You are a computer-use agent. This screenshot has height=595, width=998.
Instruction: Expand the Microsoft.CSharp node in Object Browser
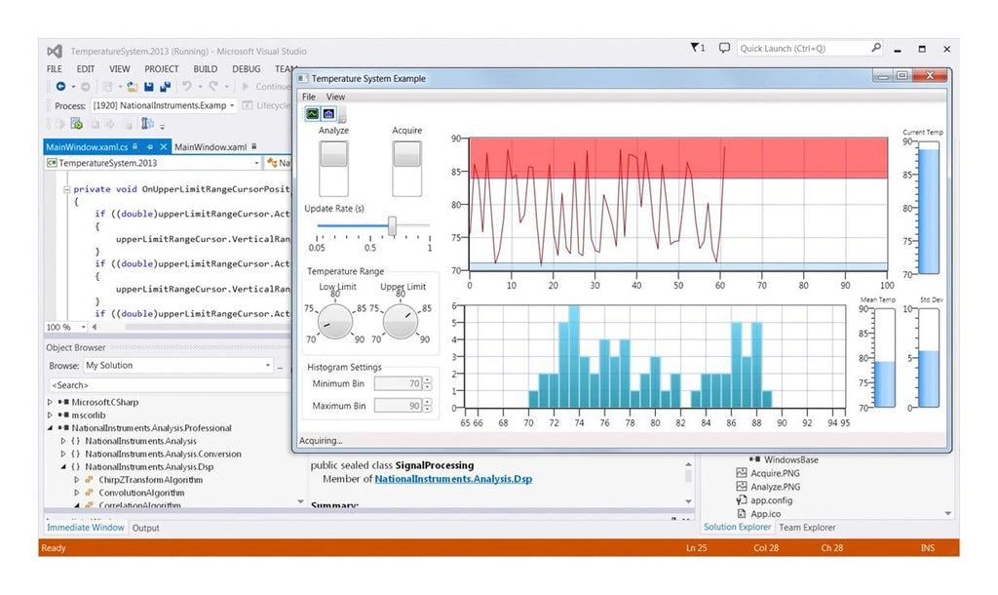[x=50, y=402]
